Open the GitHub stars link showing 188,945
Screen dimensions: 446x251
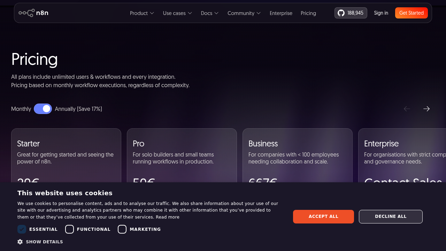point(351,13)
